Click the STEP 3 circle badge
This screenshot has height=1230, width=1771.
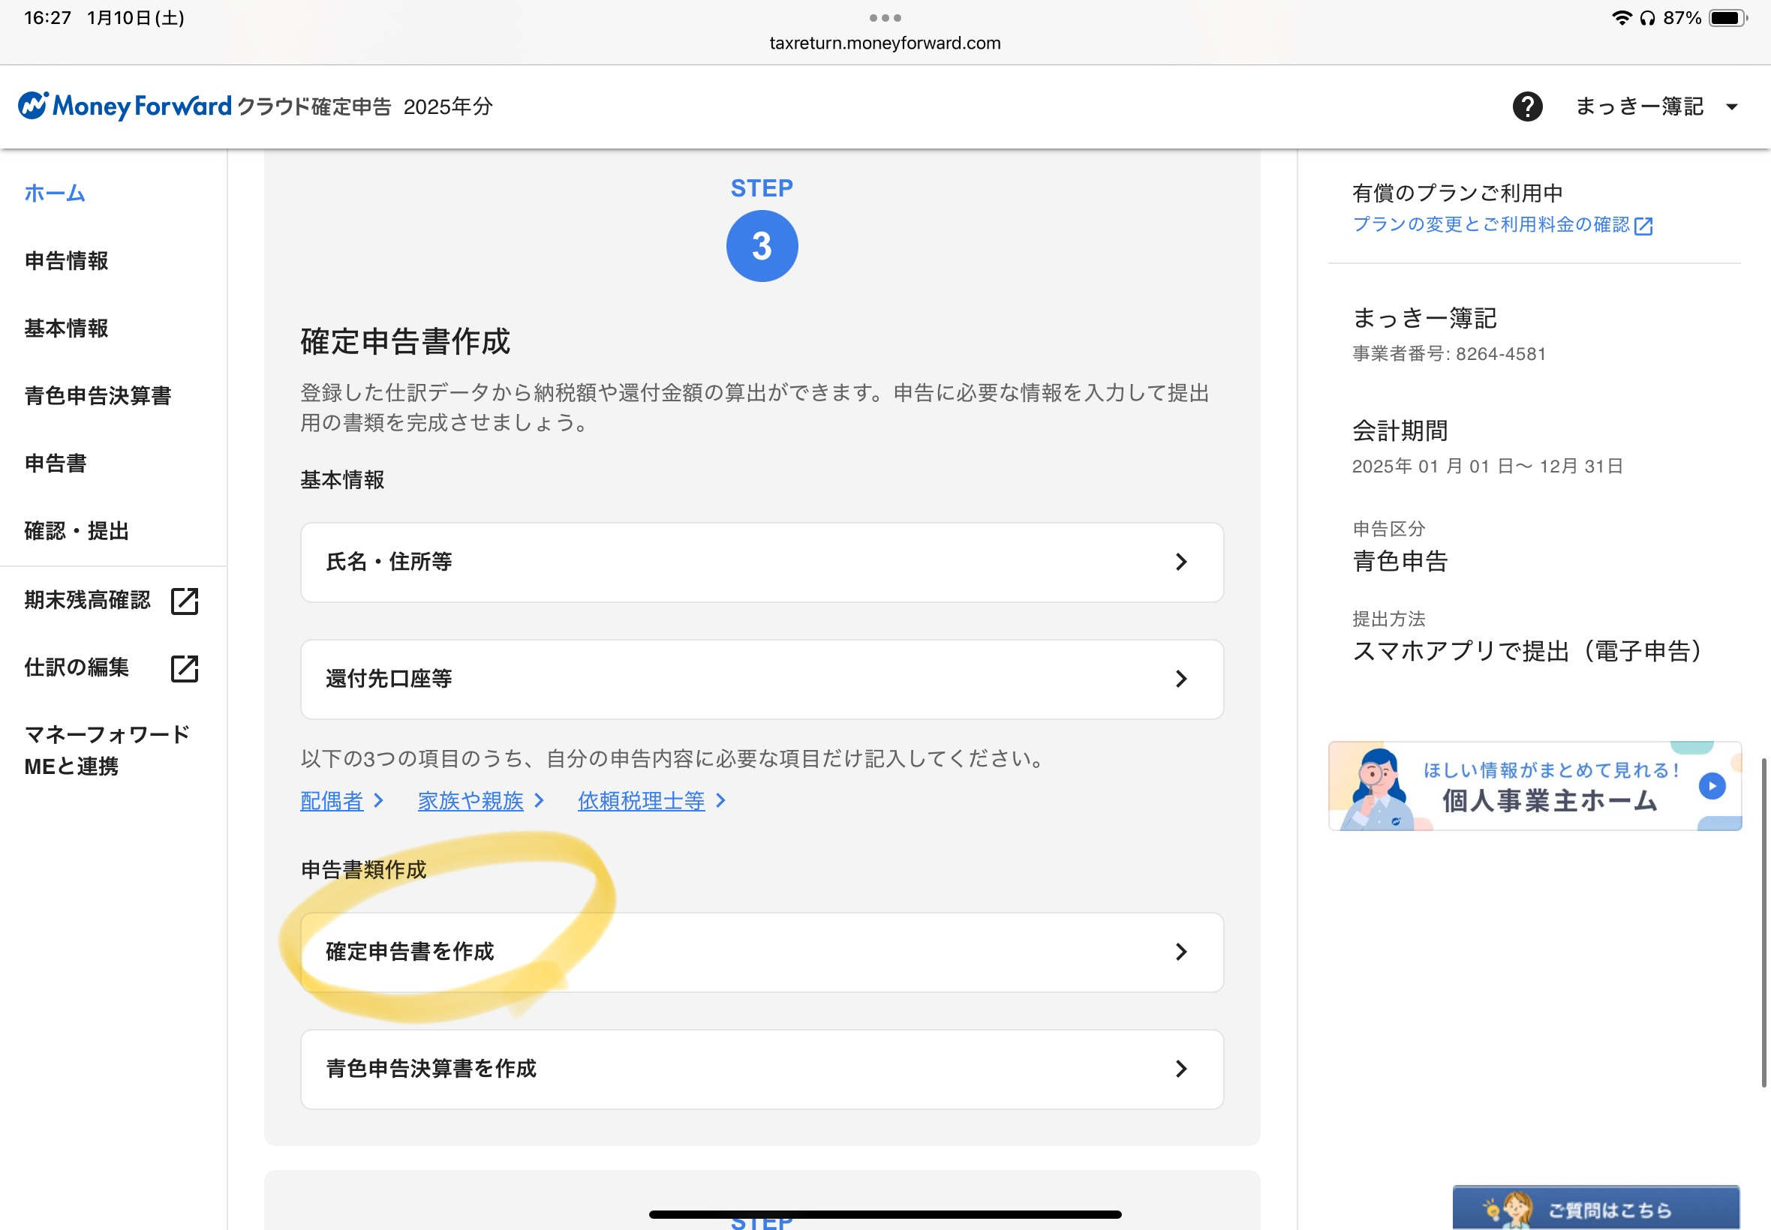point(762,247)
